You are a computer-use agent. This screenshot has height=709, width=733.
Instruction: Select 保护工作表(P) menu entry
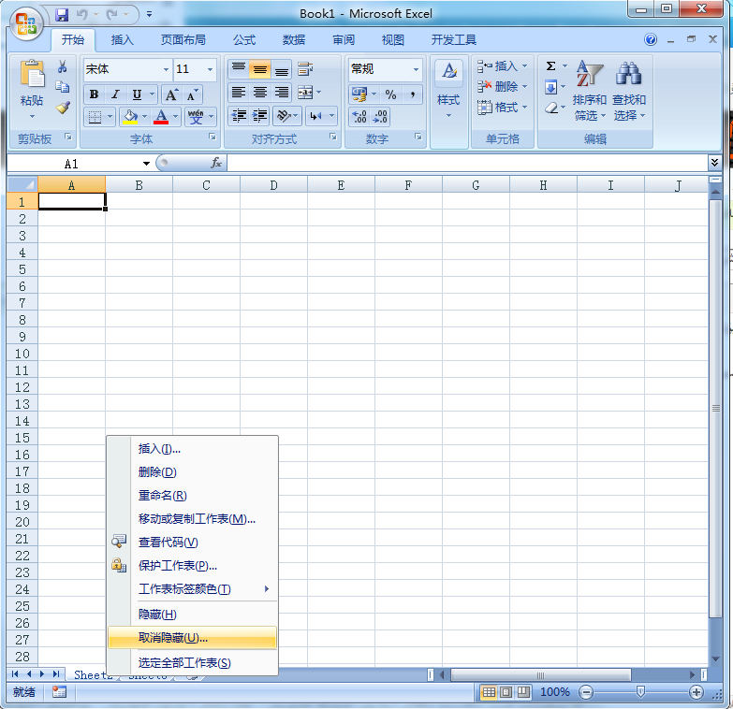tap(193, 566)
